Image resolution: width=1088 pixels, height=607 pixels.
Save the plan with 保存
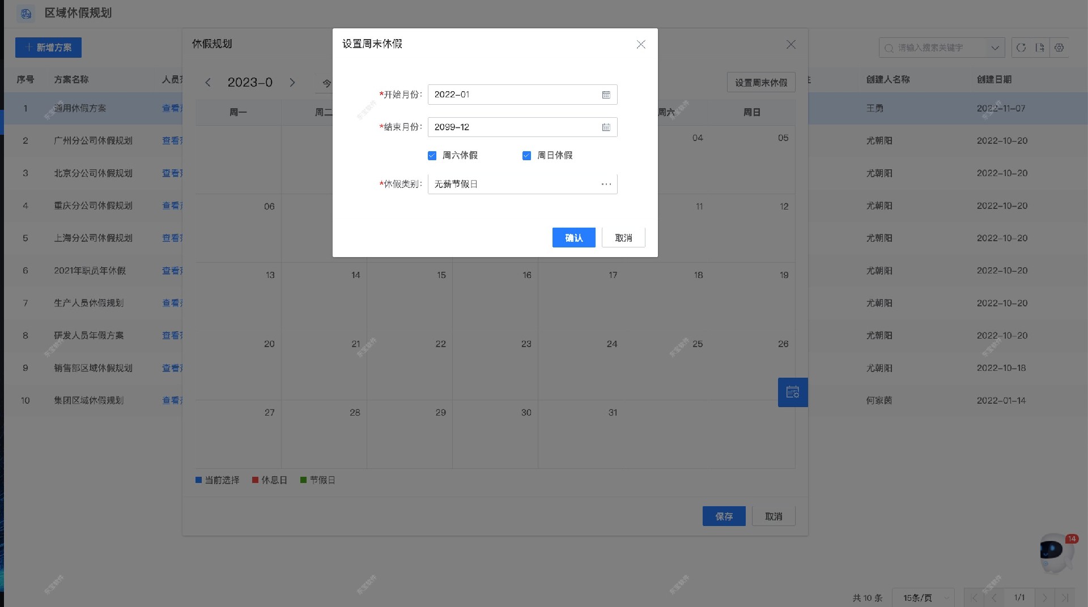[x=724, y=516]
